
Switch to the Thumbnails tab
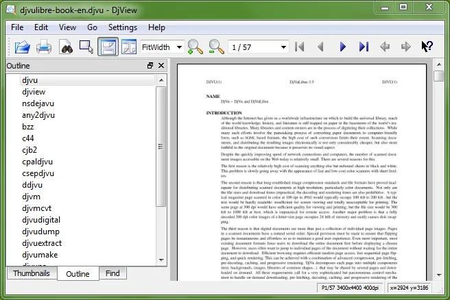click(32, 273)
